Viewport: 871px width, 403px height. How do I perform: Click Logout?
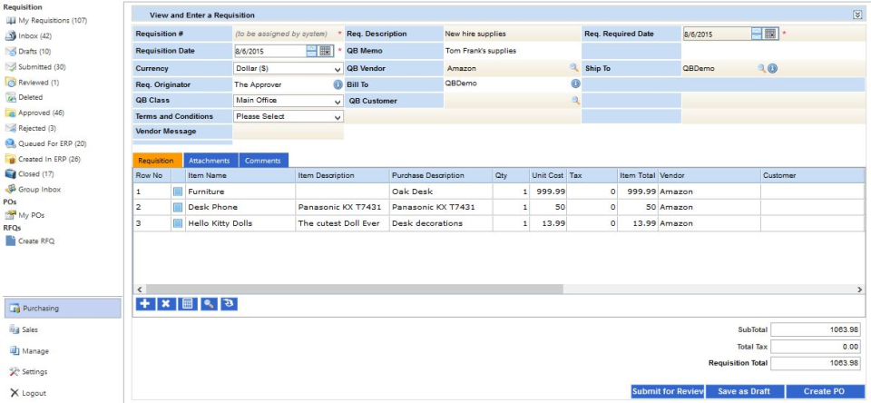point(28,393)
